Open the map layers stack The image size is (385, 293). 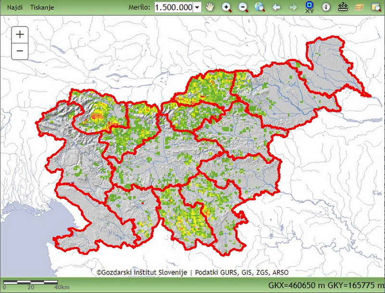click(x=359, y=7)
